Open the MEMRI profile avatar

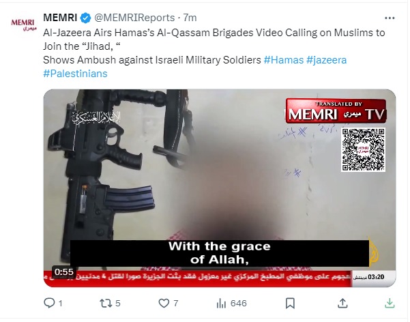pos(23,25)
